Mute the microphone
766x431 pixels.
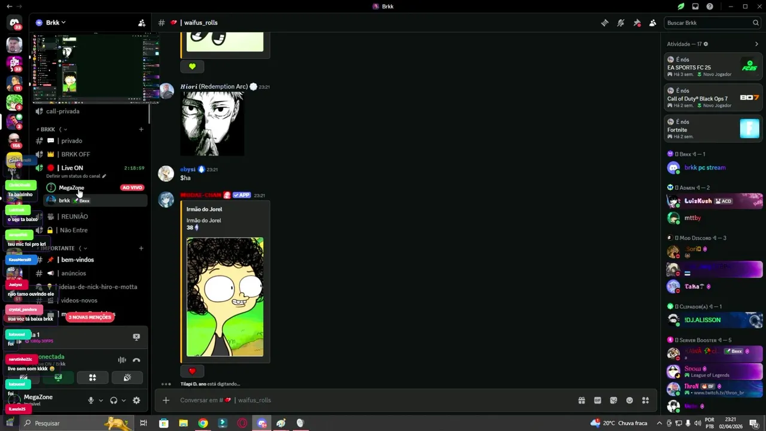(x=91, y=400)
